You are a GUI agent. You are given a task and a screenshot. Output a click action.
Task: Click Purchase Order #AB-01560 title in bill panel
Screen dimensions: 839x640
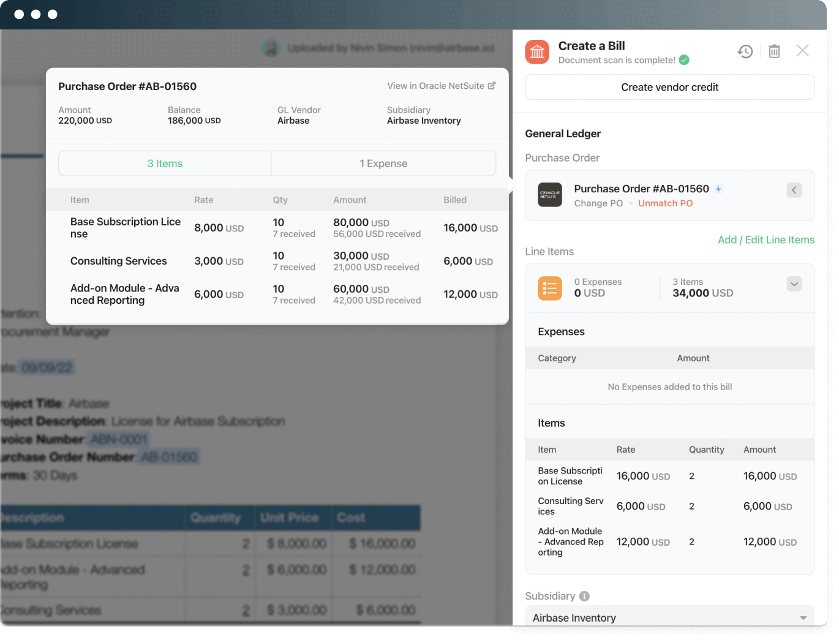coord(641,189)
